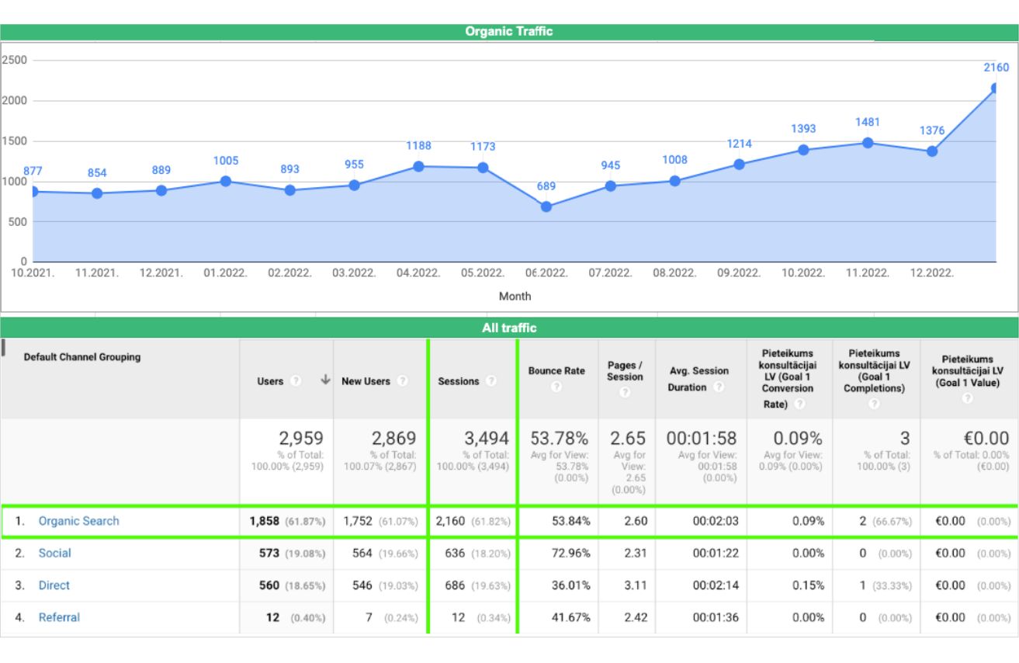Screen dimensions: 1019x663
Task: Click help icon for Goal 1 Conversion Rate
Action: (x=800, y=404)
